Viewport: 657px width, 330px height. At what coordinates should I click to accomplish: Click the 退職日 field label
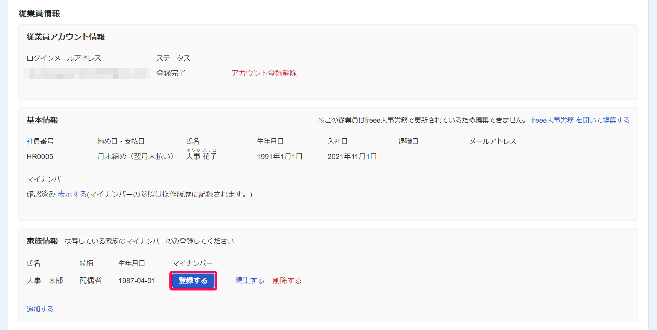408,141
